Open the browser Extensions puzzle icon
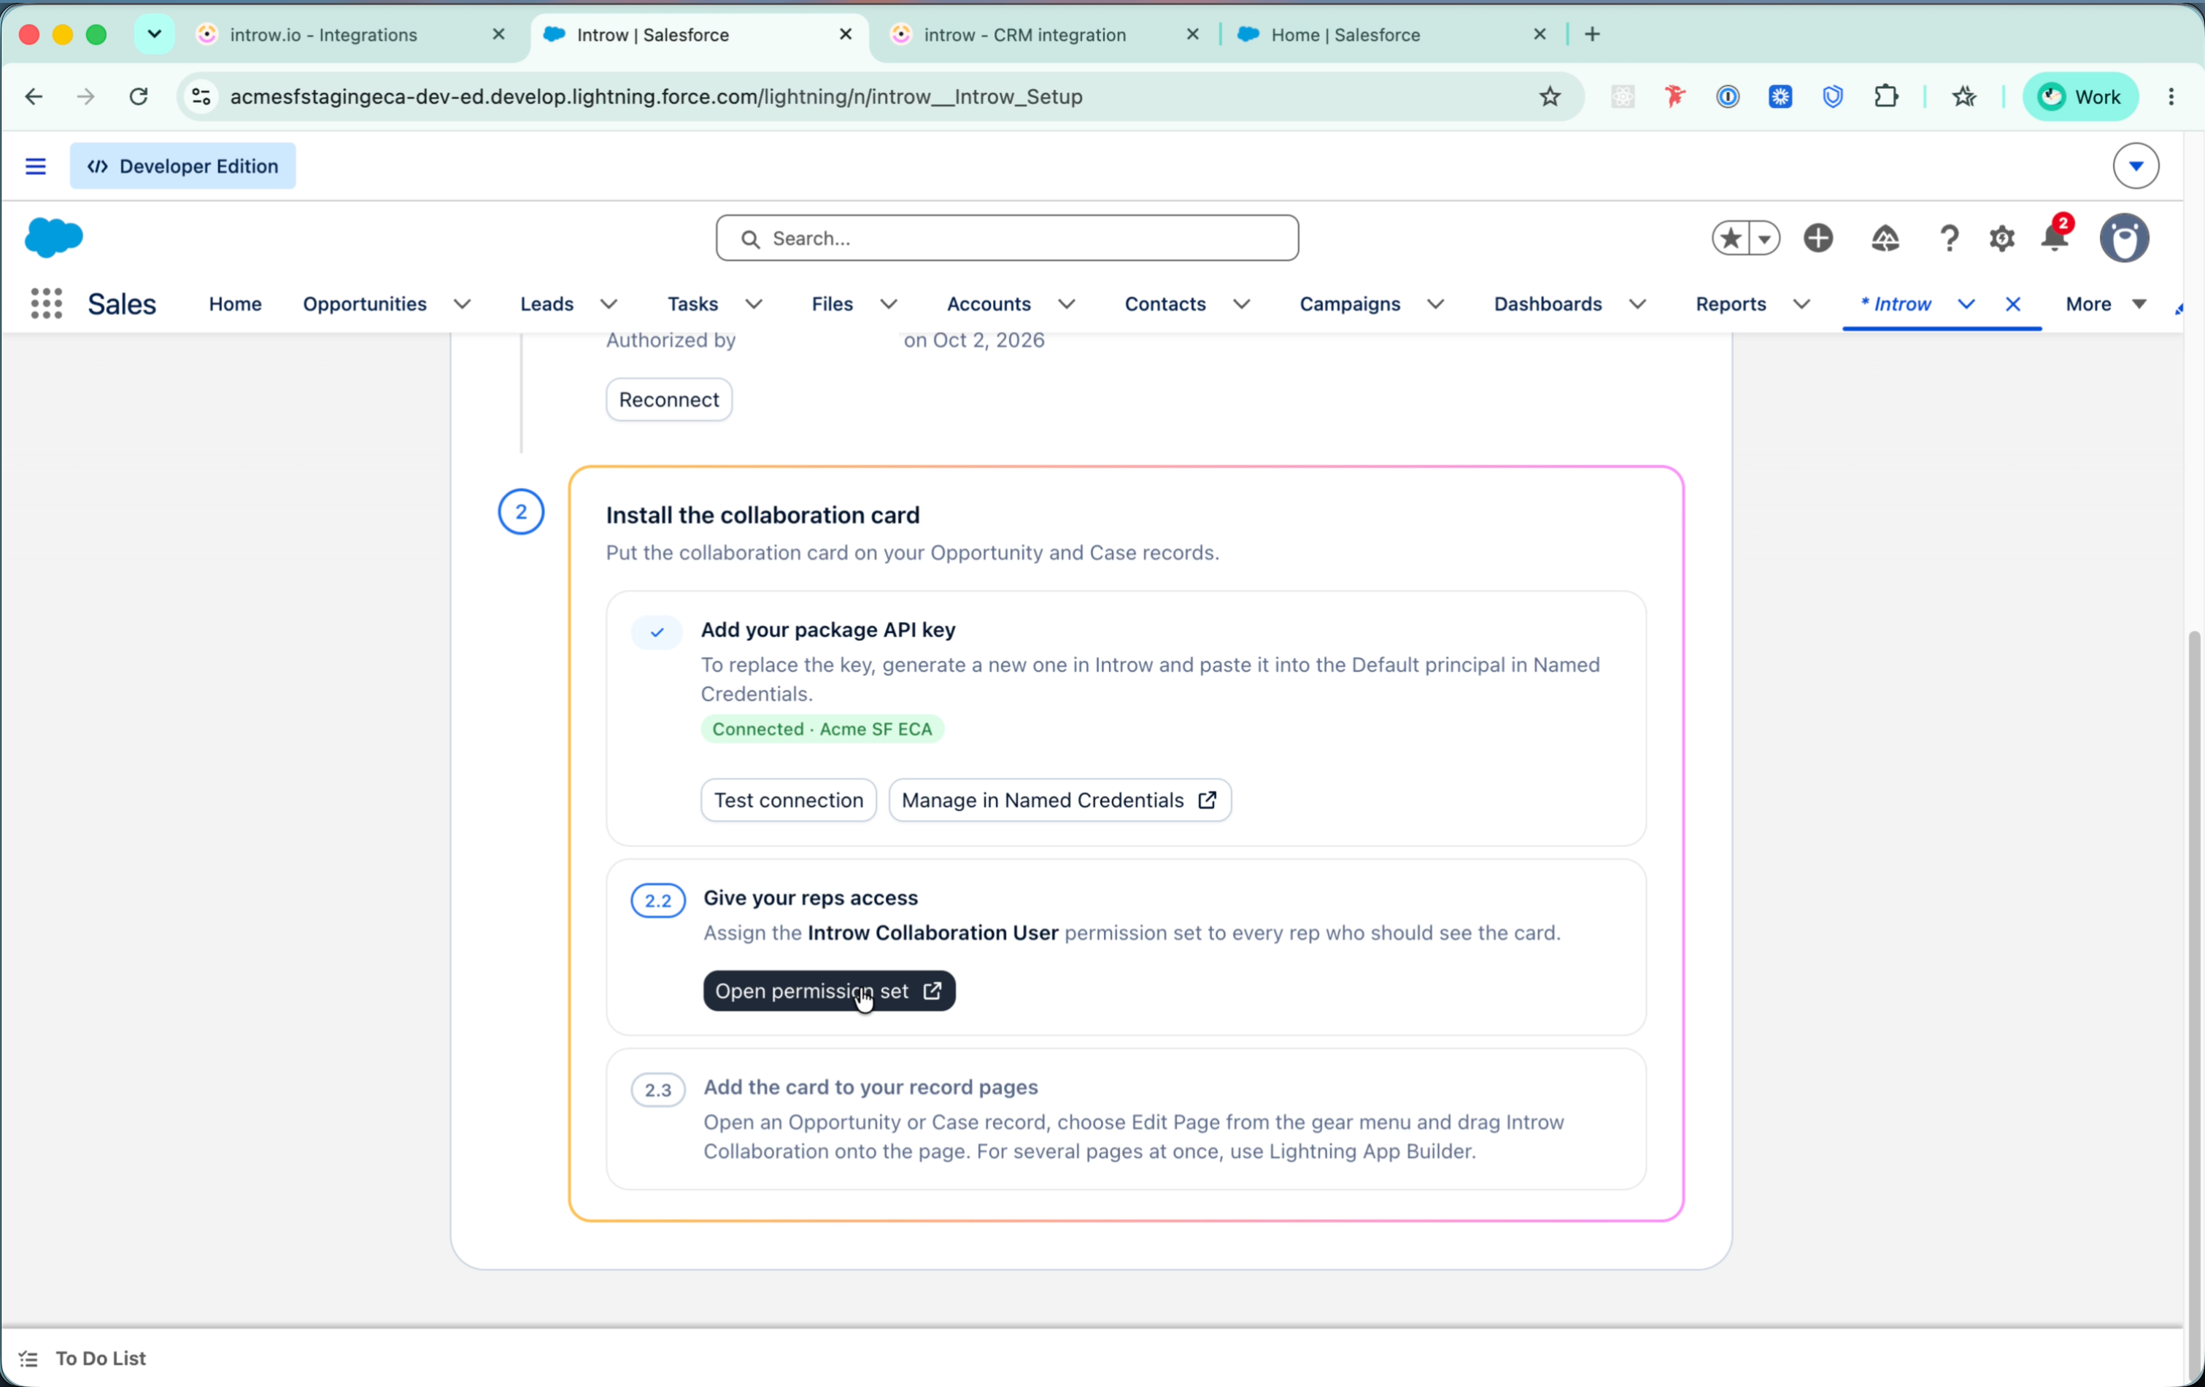Screen dimensions: 2205x1387 pos(1886,96)
